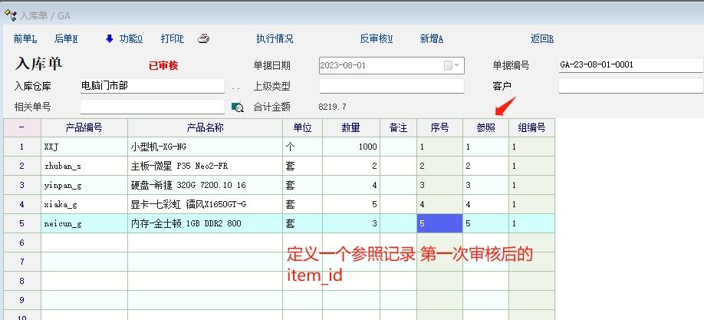Click 反审核 to un-approve document
This screenshot has height=320, width=704.
376,39
